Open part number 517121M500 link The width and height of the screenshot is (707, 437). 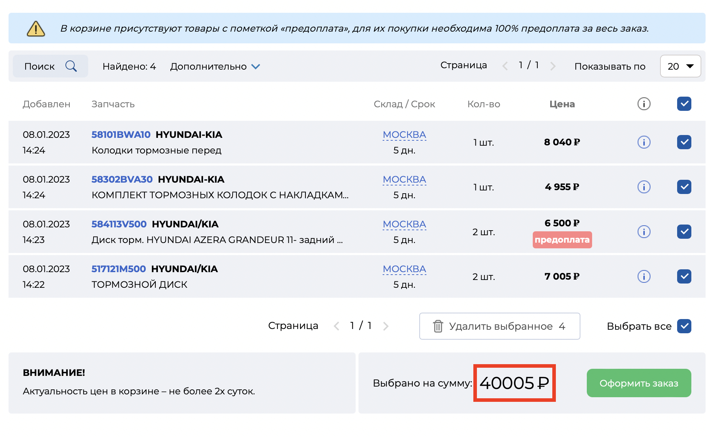(118, 269)
